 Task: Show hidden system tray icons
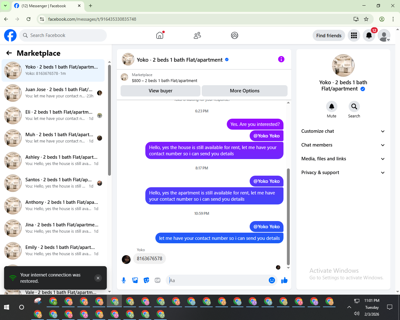[349, 307]
